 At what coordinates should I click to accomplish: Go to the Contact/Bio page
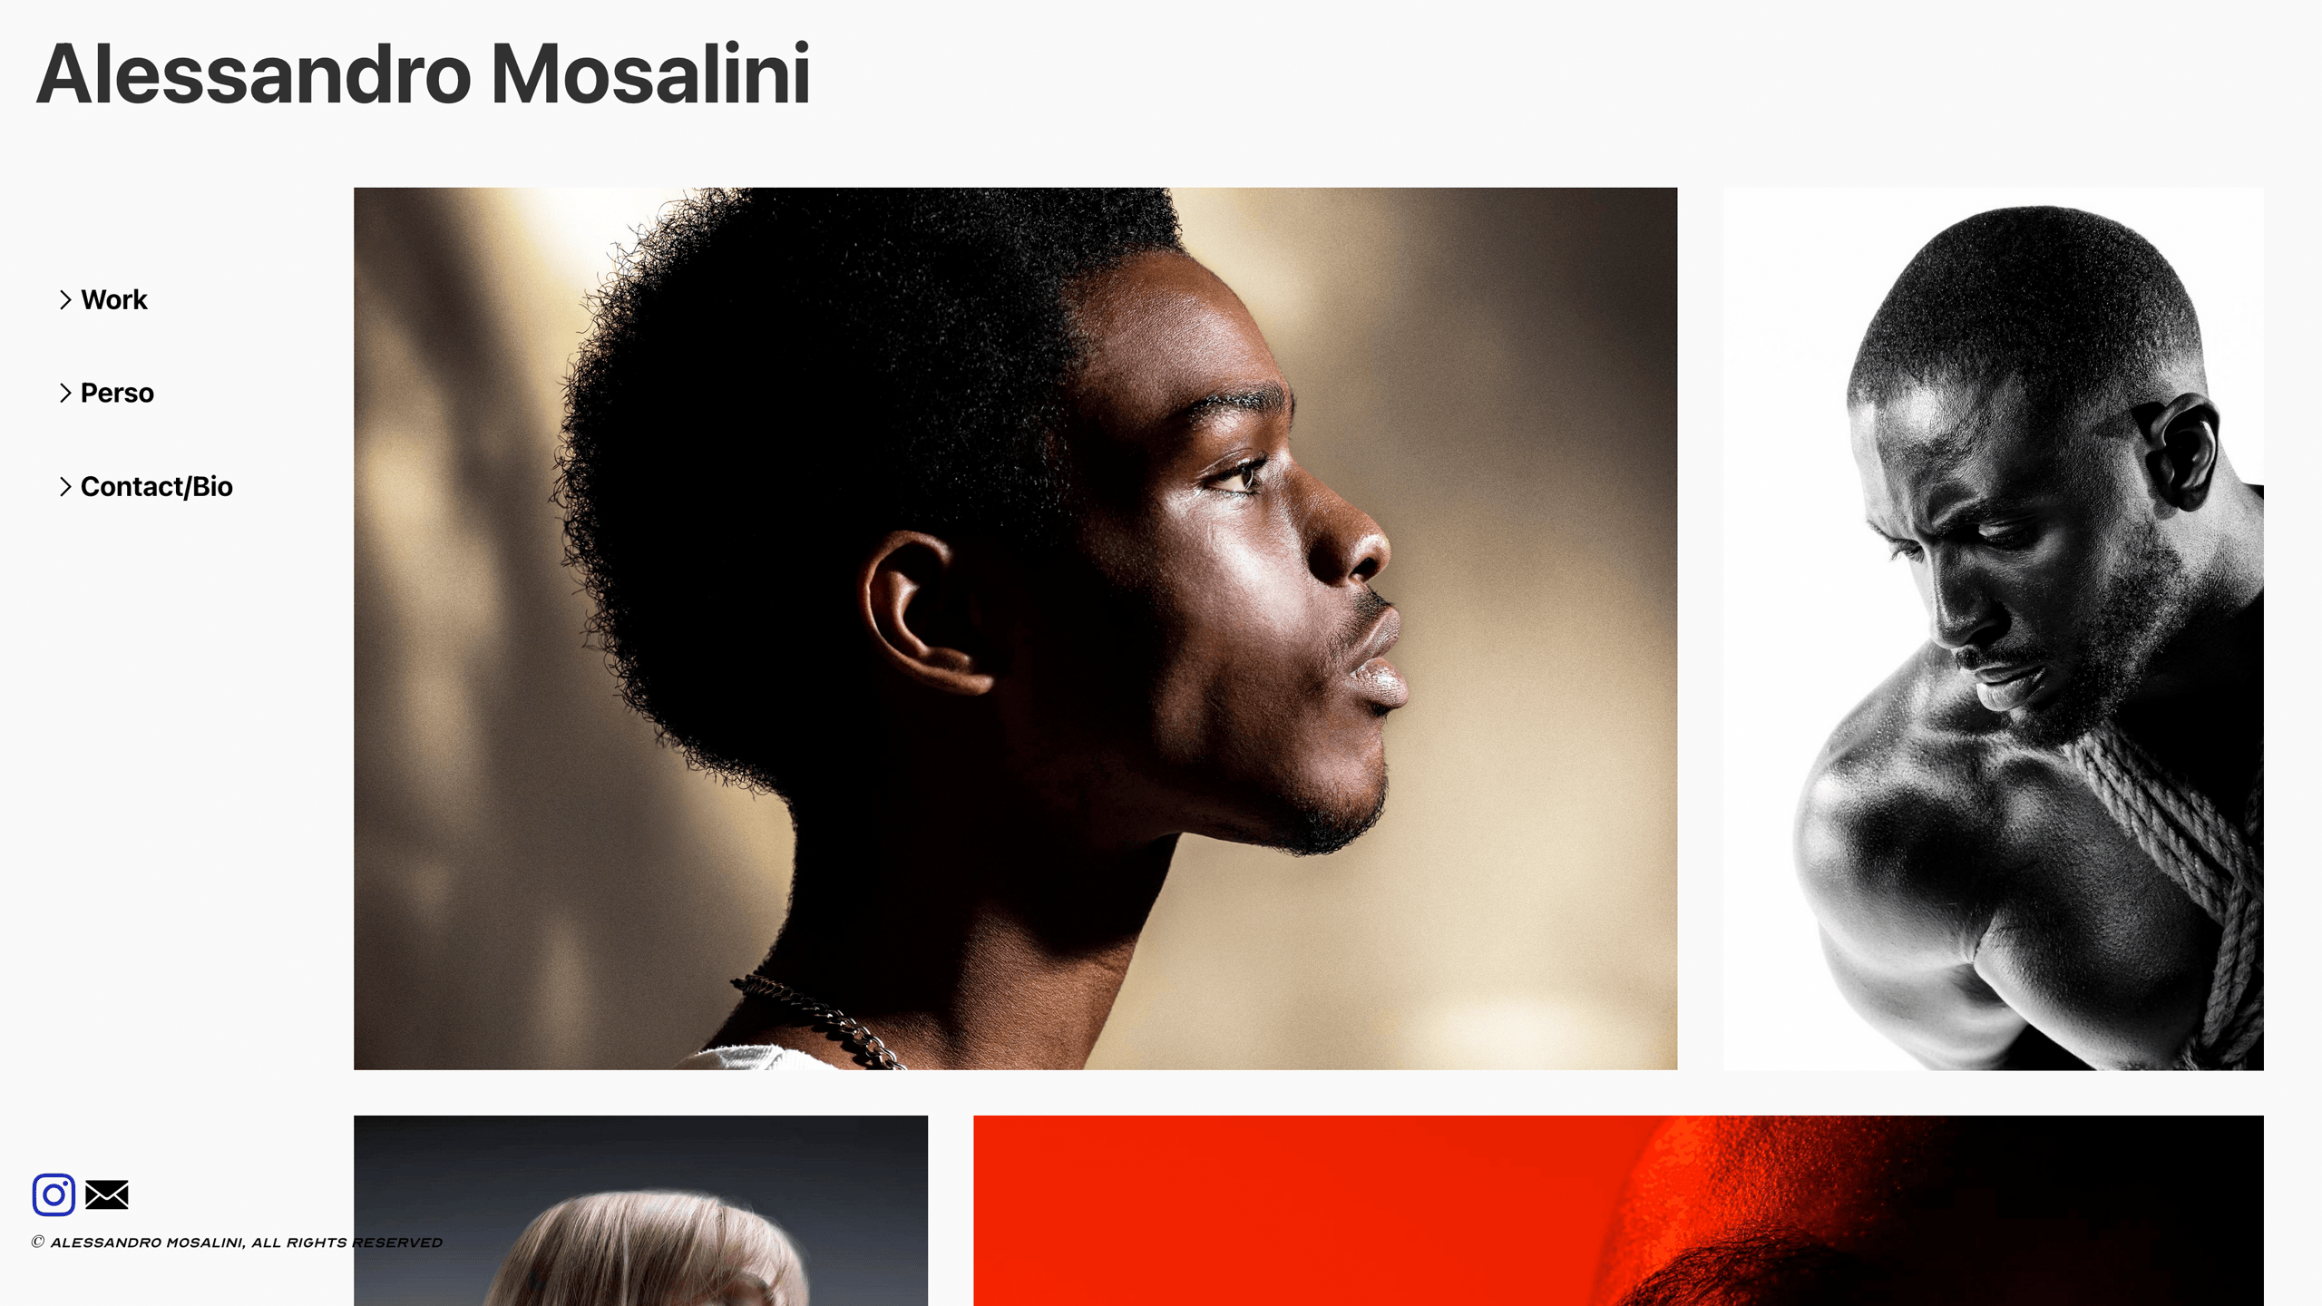point(157,487)
